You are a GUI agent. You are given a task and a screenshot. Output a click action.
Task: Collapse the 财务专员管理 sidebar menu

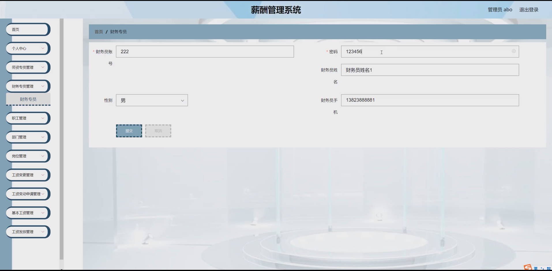tap(28, 86)
